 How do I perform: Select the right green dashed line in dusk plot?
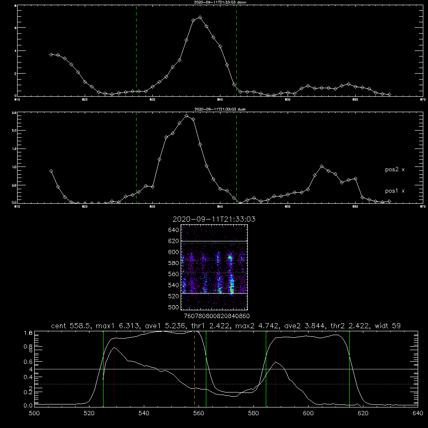click(x=236, y=158)
